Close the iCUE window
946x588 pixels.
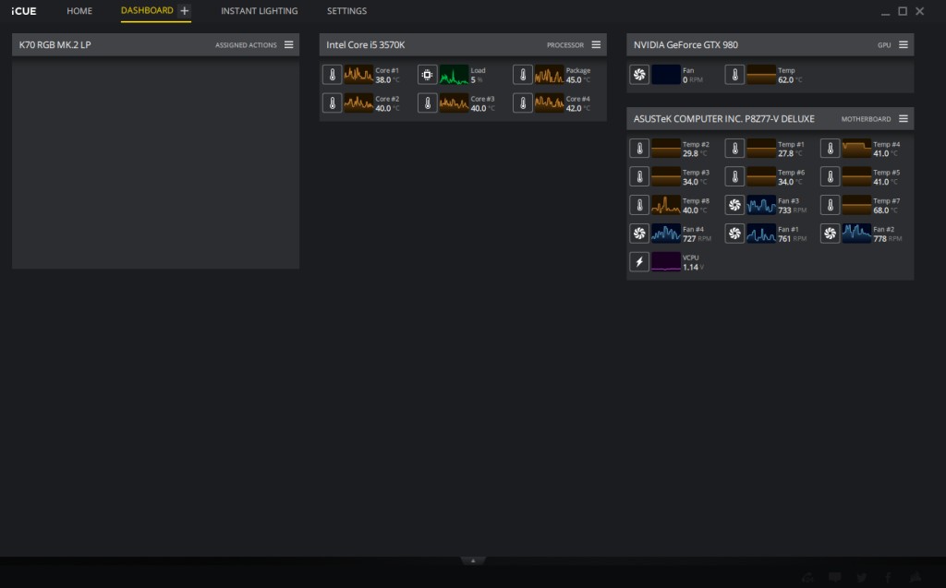pyautogui.click(x=919, y=11)
